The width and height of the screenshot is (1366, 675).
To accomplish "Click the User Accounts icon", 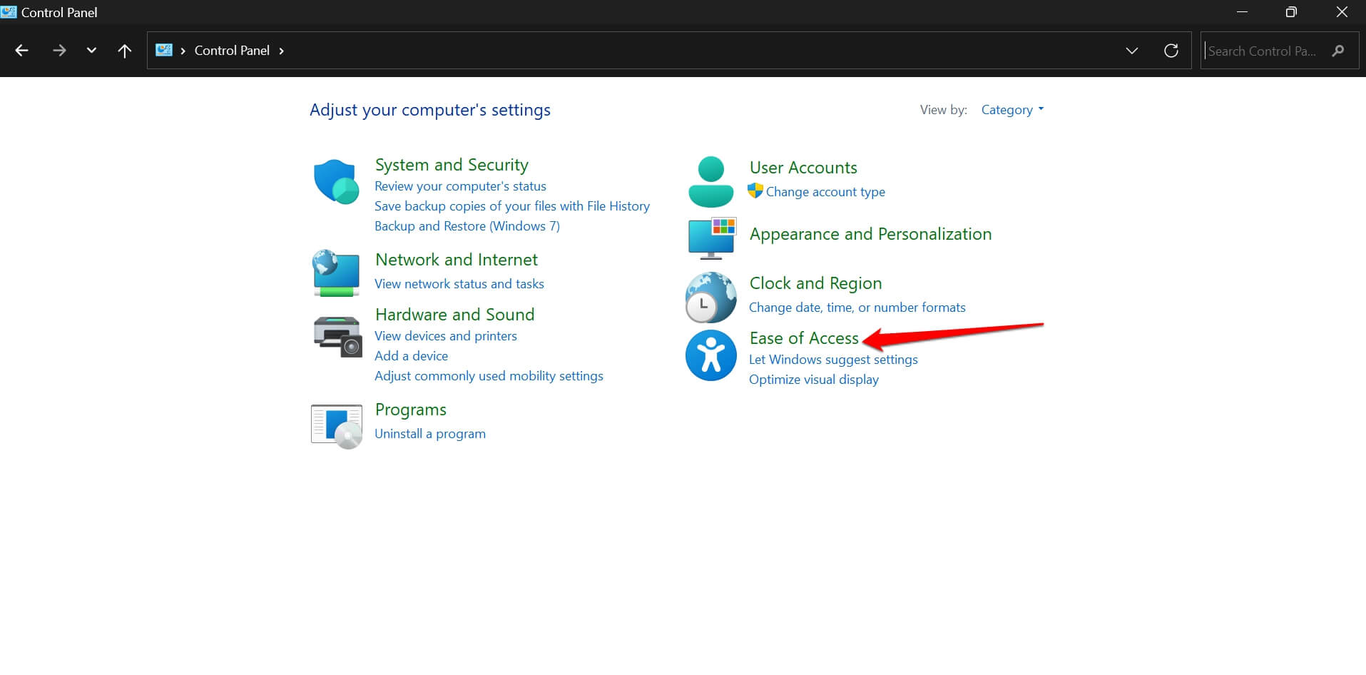I will [x=710, y=181].
